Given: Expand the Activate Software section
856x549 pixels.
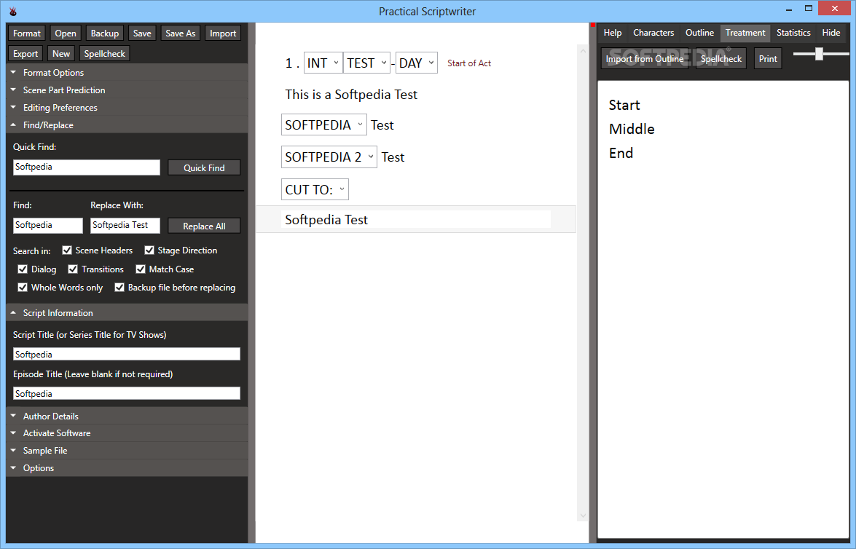Looking at the screenshot, I should (x=127, y=433).
